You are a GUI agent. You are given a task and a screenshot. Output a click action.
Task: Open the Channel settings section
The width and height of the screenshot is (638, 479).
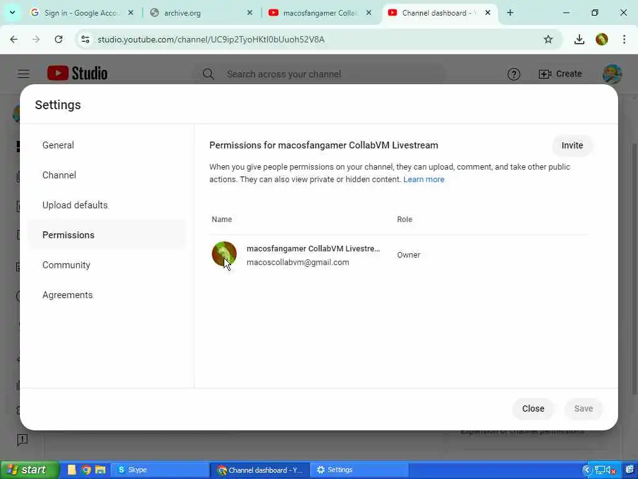tap(59, 175)
